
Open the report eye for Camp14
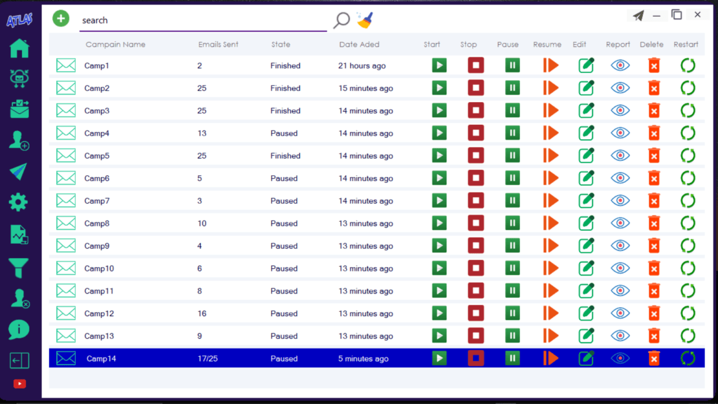tap(620, 358)
